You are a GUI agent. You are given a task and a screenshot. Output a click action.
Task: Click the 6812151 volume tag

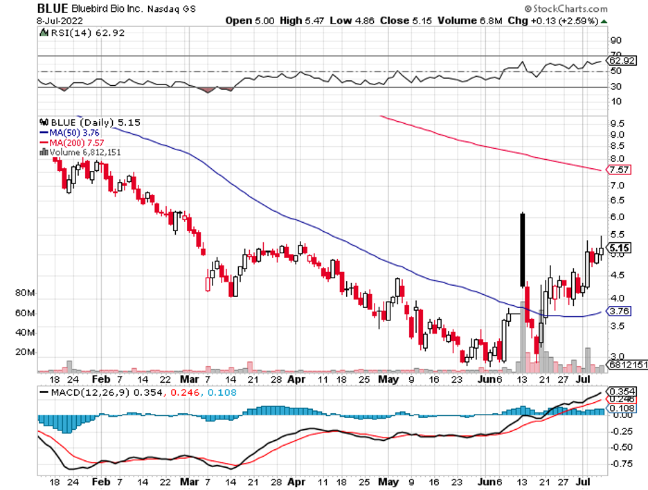pyautogui.click(x=627, y=365)
